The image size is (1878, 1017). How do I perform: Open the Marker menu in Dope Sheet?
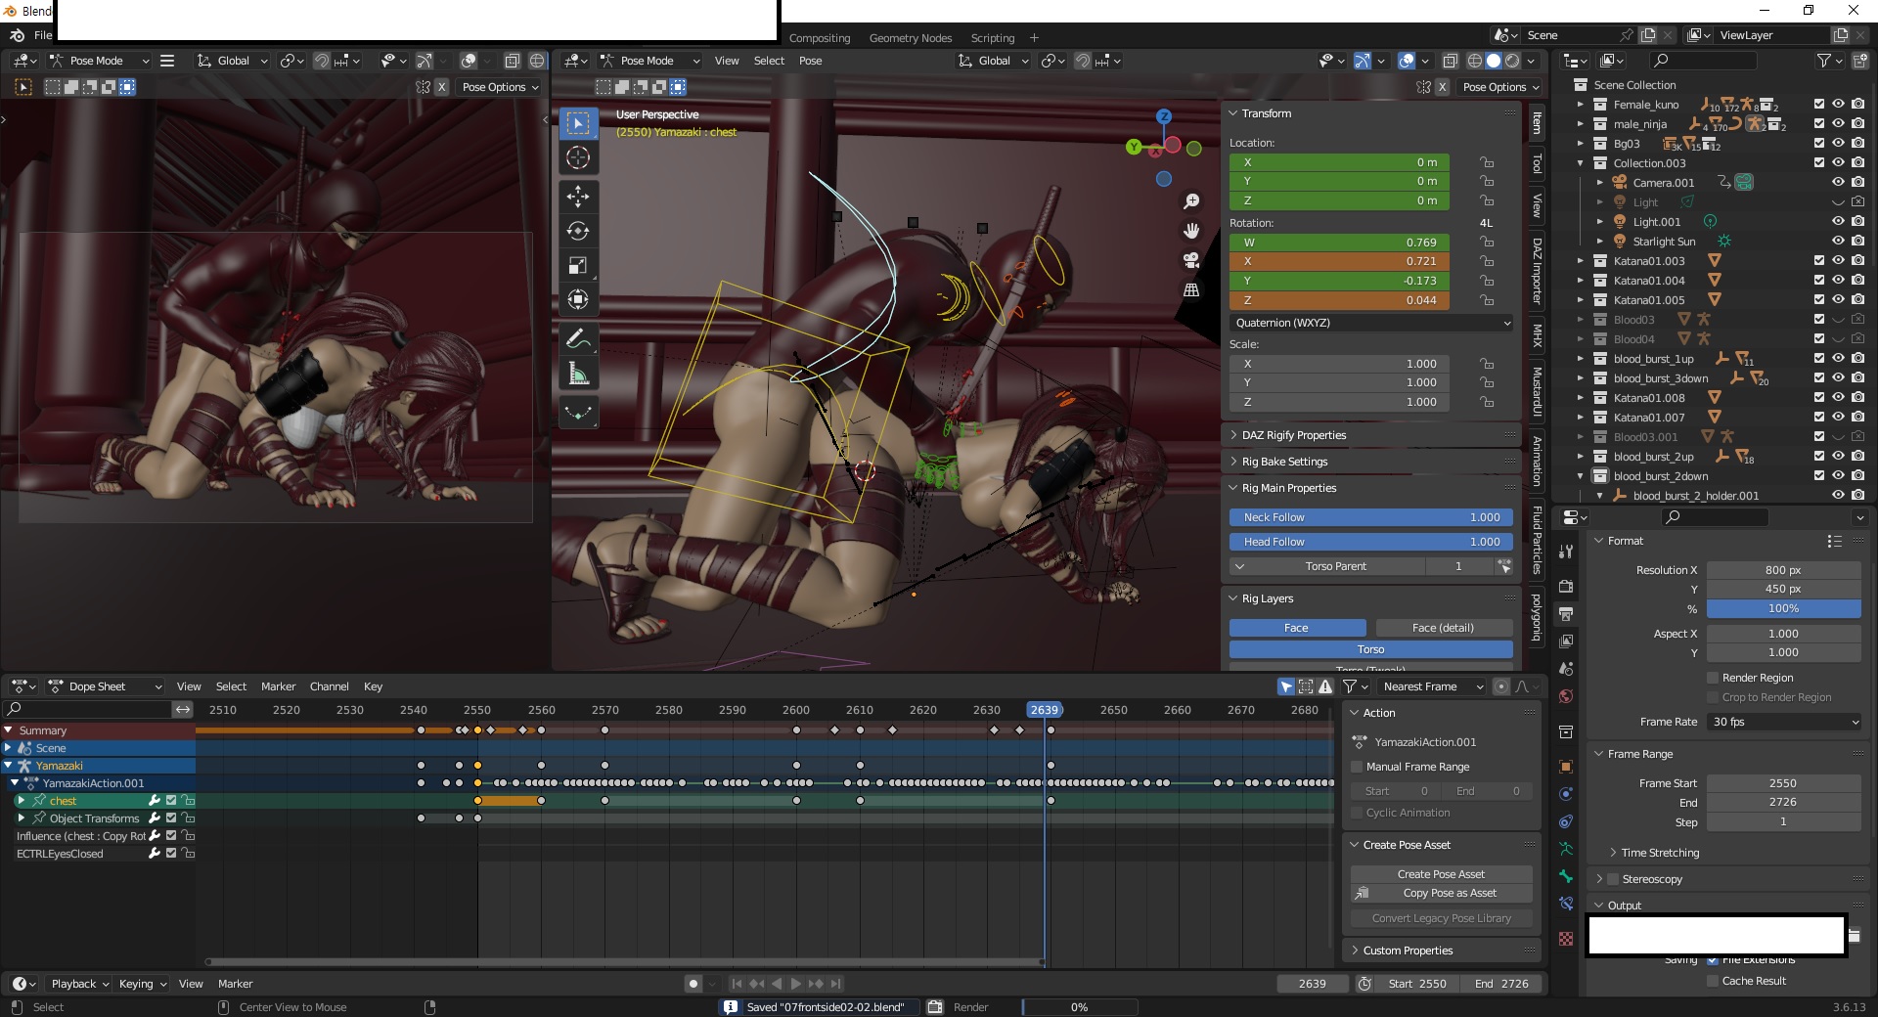point(278,686)
